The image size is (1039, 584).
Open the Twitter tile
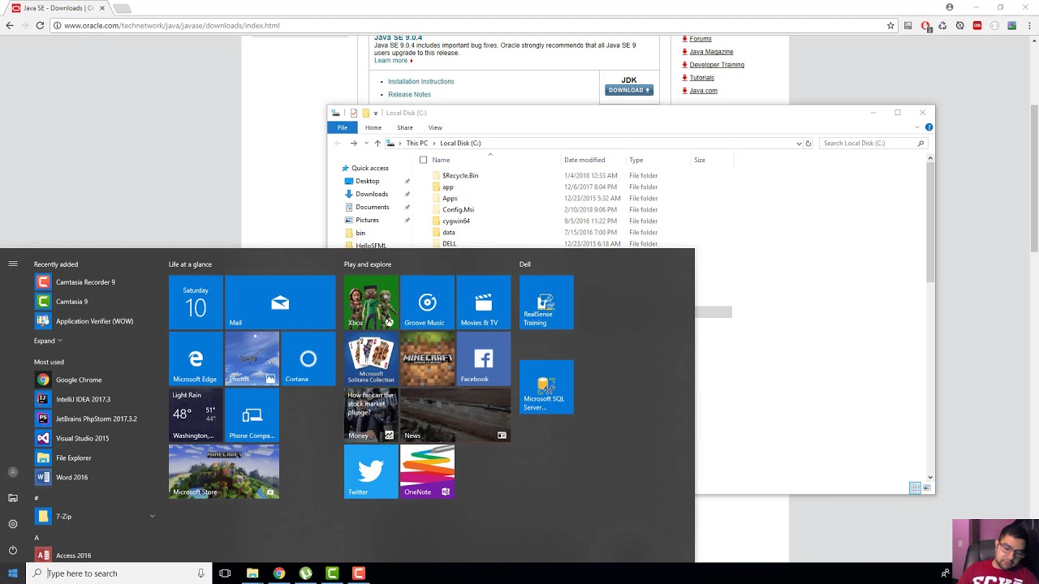[x=371, y=471]
